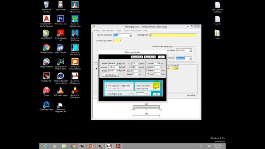
Task: Click the C. Muerta input field
Action: pyautogui.click(x=157, y=70)
